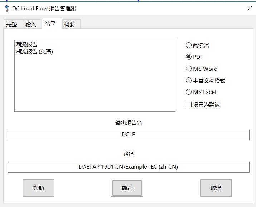The image size is (256, 207).
Task: Open the 输入 tab
Action: (31, 24)
